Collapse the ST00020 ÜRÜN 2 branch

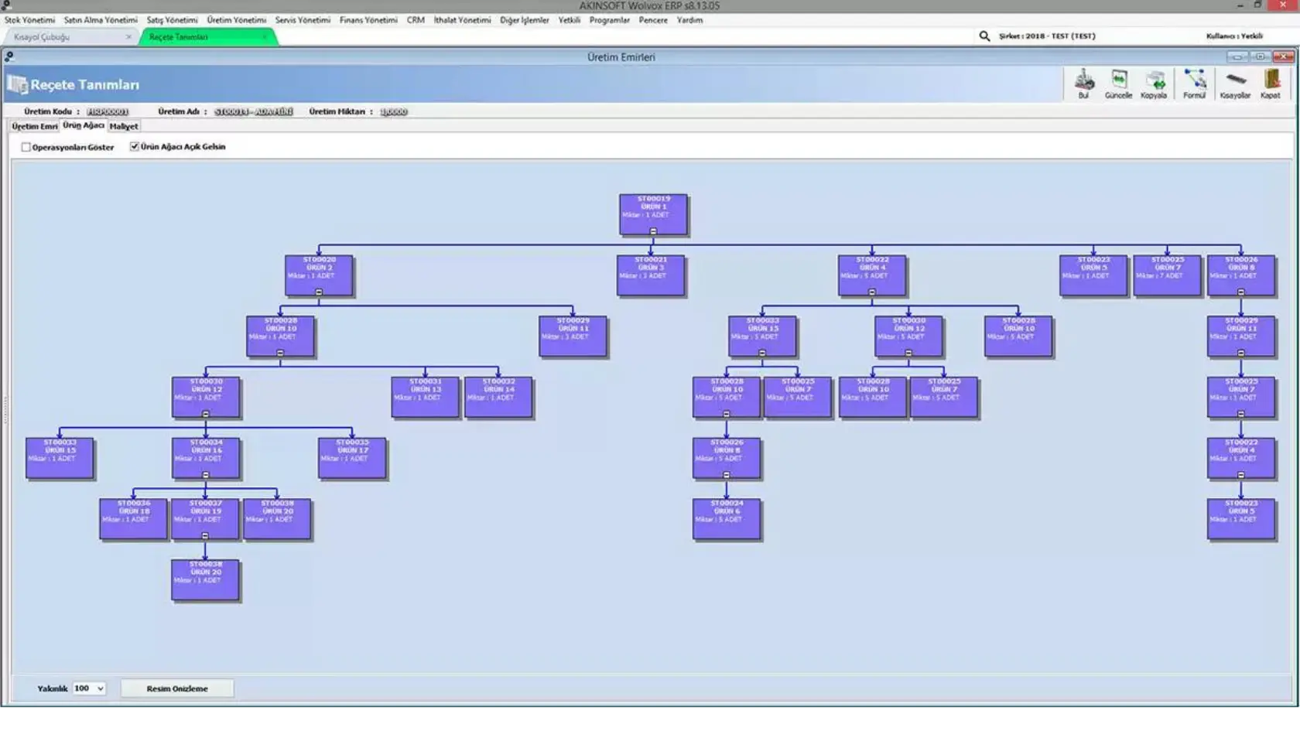pos(319,292)
